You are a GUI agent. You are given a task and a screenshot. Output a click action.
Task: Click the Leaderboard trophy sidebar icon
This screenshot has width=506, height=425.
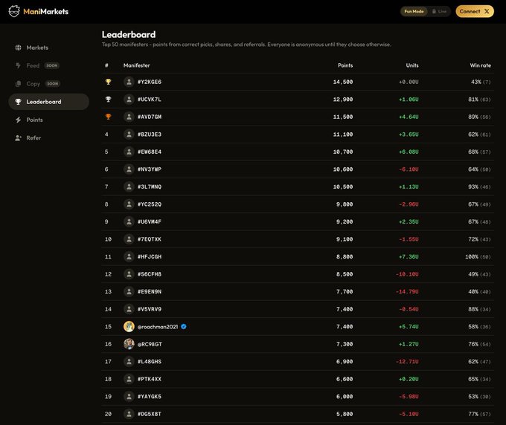coord(18,102)
